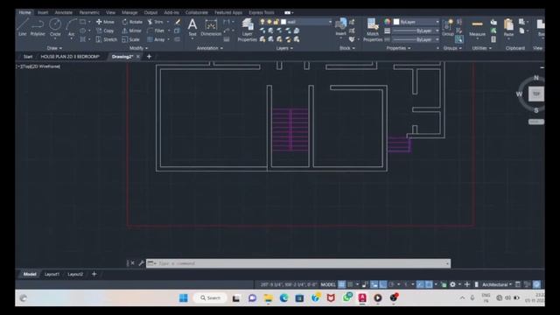Expand the Properties panel

[x=398, y=48]
